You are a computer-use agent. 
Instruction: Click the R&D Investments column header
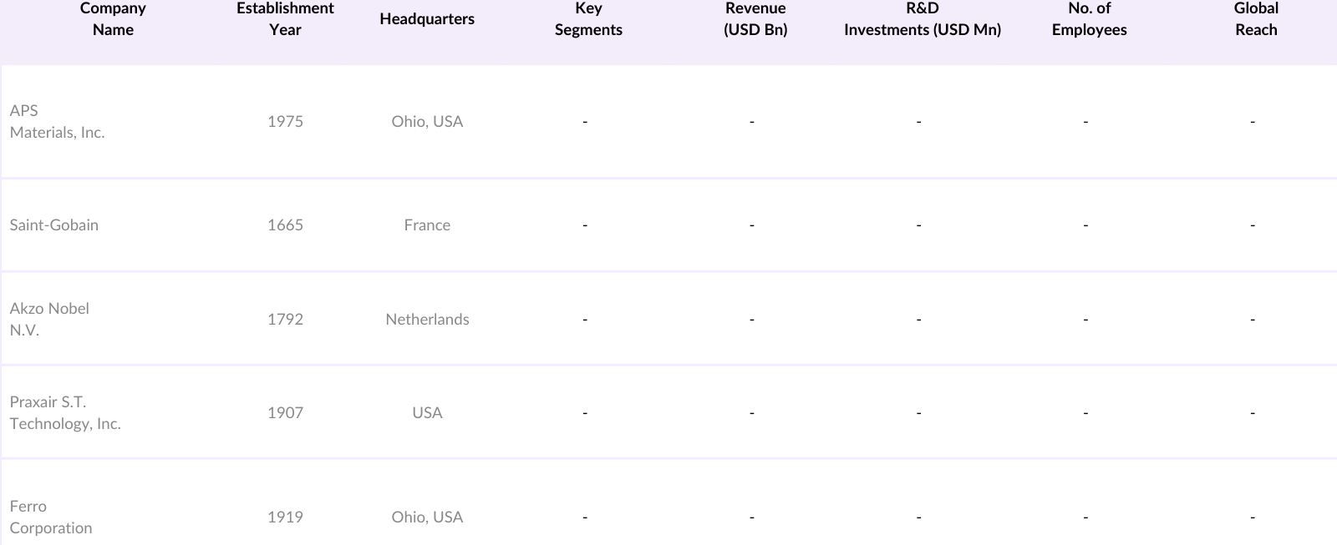[x=922, y=19]
